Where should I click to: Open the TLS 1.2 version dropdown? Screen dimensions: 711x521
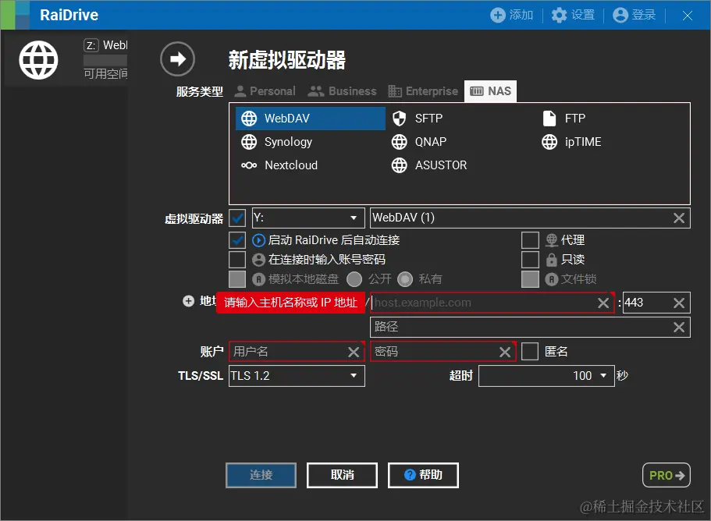click(297, 376)
